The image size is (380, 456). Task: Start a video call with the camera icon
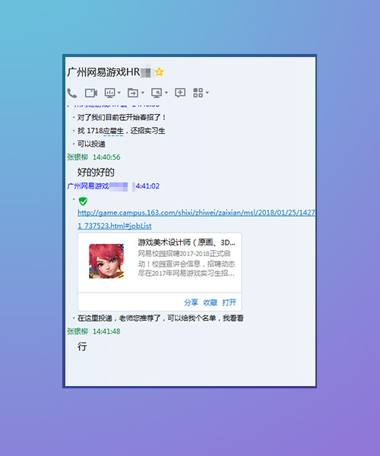pyautogui.click(x=91, y=93)
